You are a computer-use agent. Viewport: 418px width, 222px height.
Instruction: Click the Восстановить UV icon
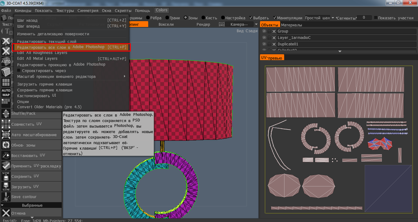6,155
